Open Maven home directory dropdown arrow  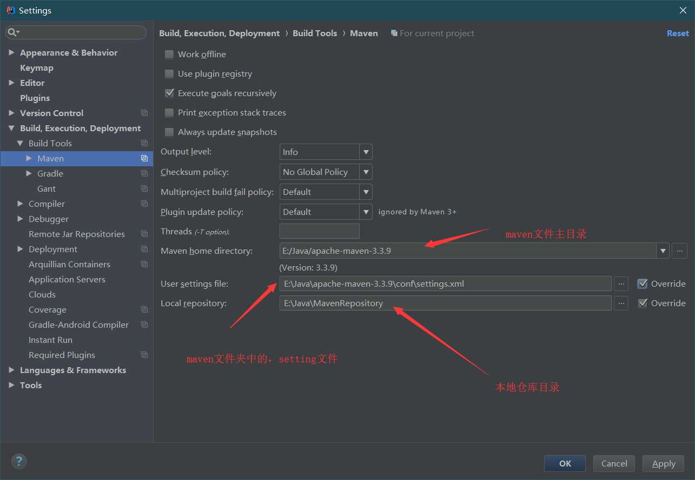pos(663,251)
